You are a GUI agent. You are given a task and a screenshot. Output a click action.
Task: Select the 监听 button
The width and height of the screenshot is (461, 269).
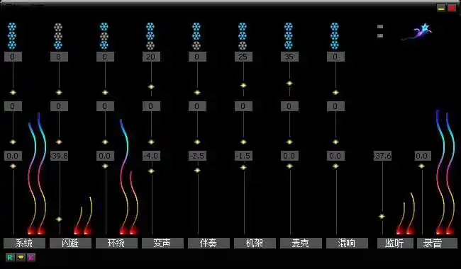click(x=395, y=244)
